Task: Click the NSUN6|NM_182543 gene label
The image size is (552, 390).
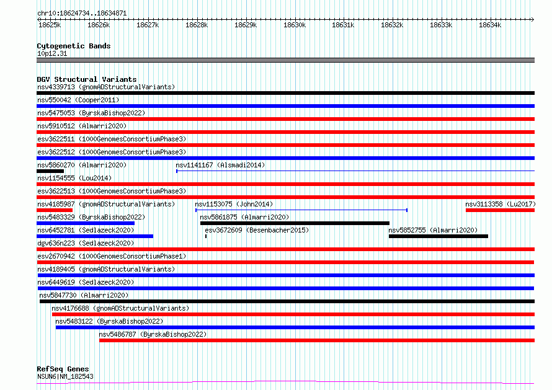Action: point(65,376)
